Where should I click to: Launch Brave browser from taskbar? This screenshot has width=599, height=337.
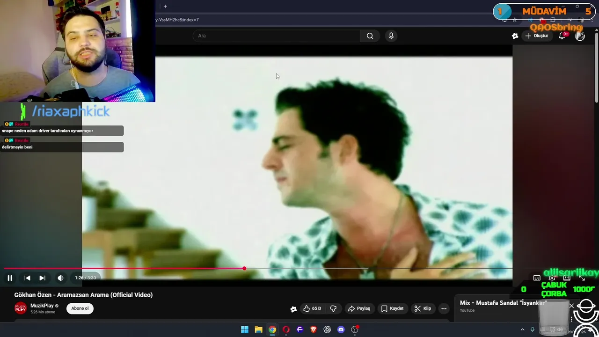314,330
